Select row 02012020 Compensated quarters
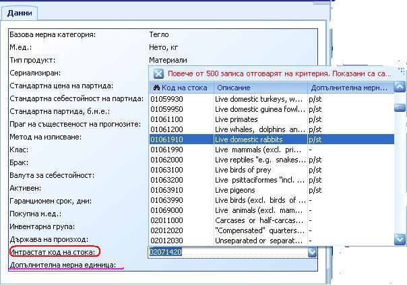 [272, 230]
